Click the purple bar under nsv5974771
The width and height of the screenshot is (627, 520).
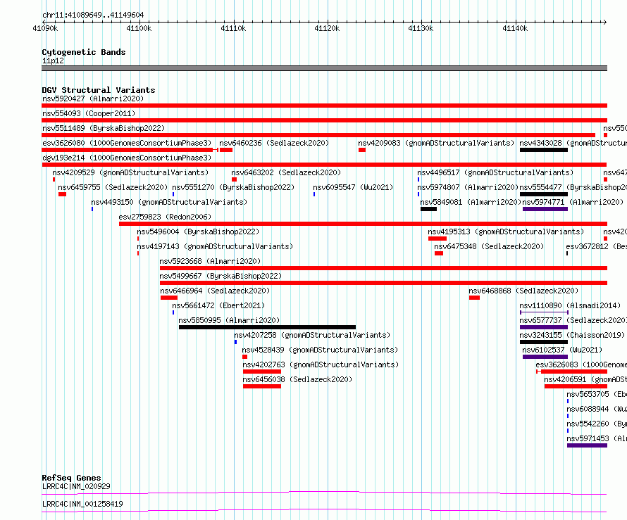pyautogui.click(x=545, y=209)
